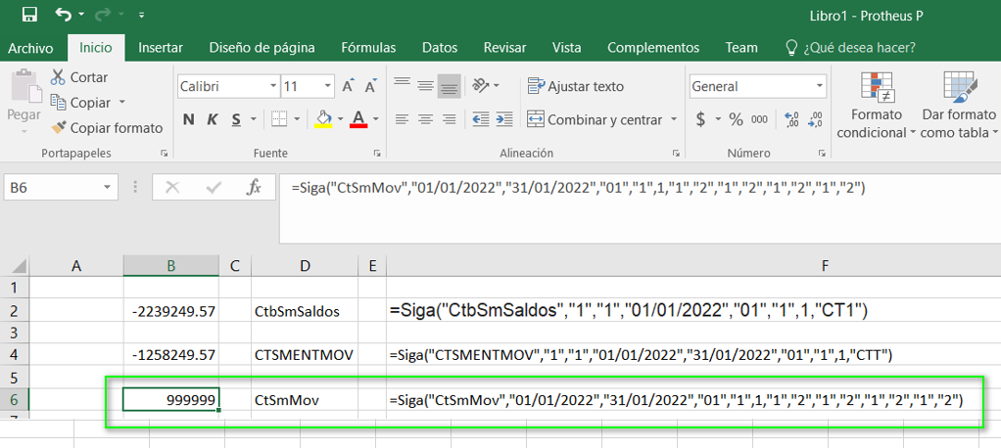Open Número dialog launcher

point(823,153)
